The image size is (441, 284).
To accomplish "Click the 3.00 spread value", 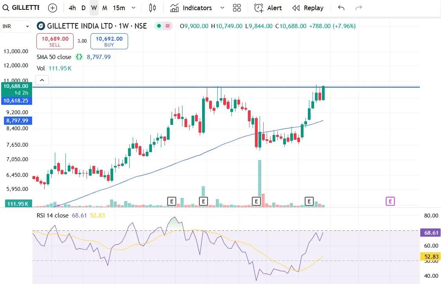I will pos(82,41).
